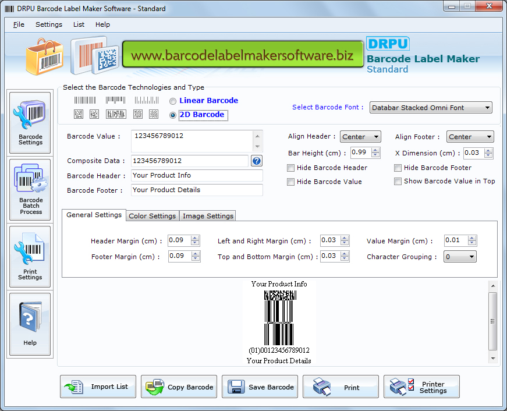
Task: Click the barcode sticker sheets logo icon
Action: [x=94, y=56]
